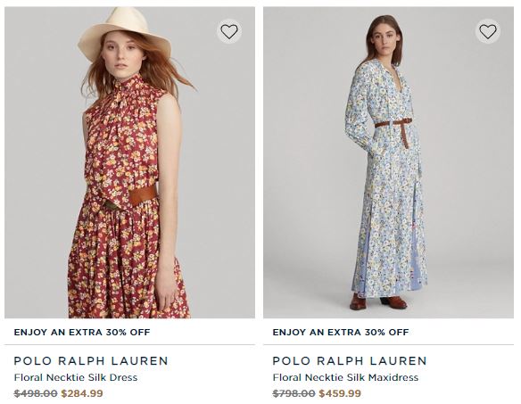Click the crossed-out $498.00 original price
Viewport: 521px width, 404px height.
36,393
